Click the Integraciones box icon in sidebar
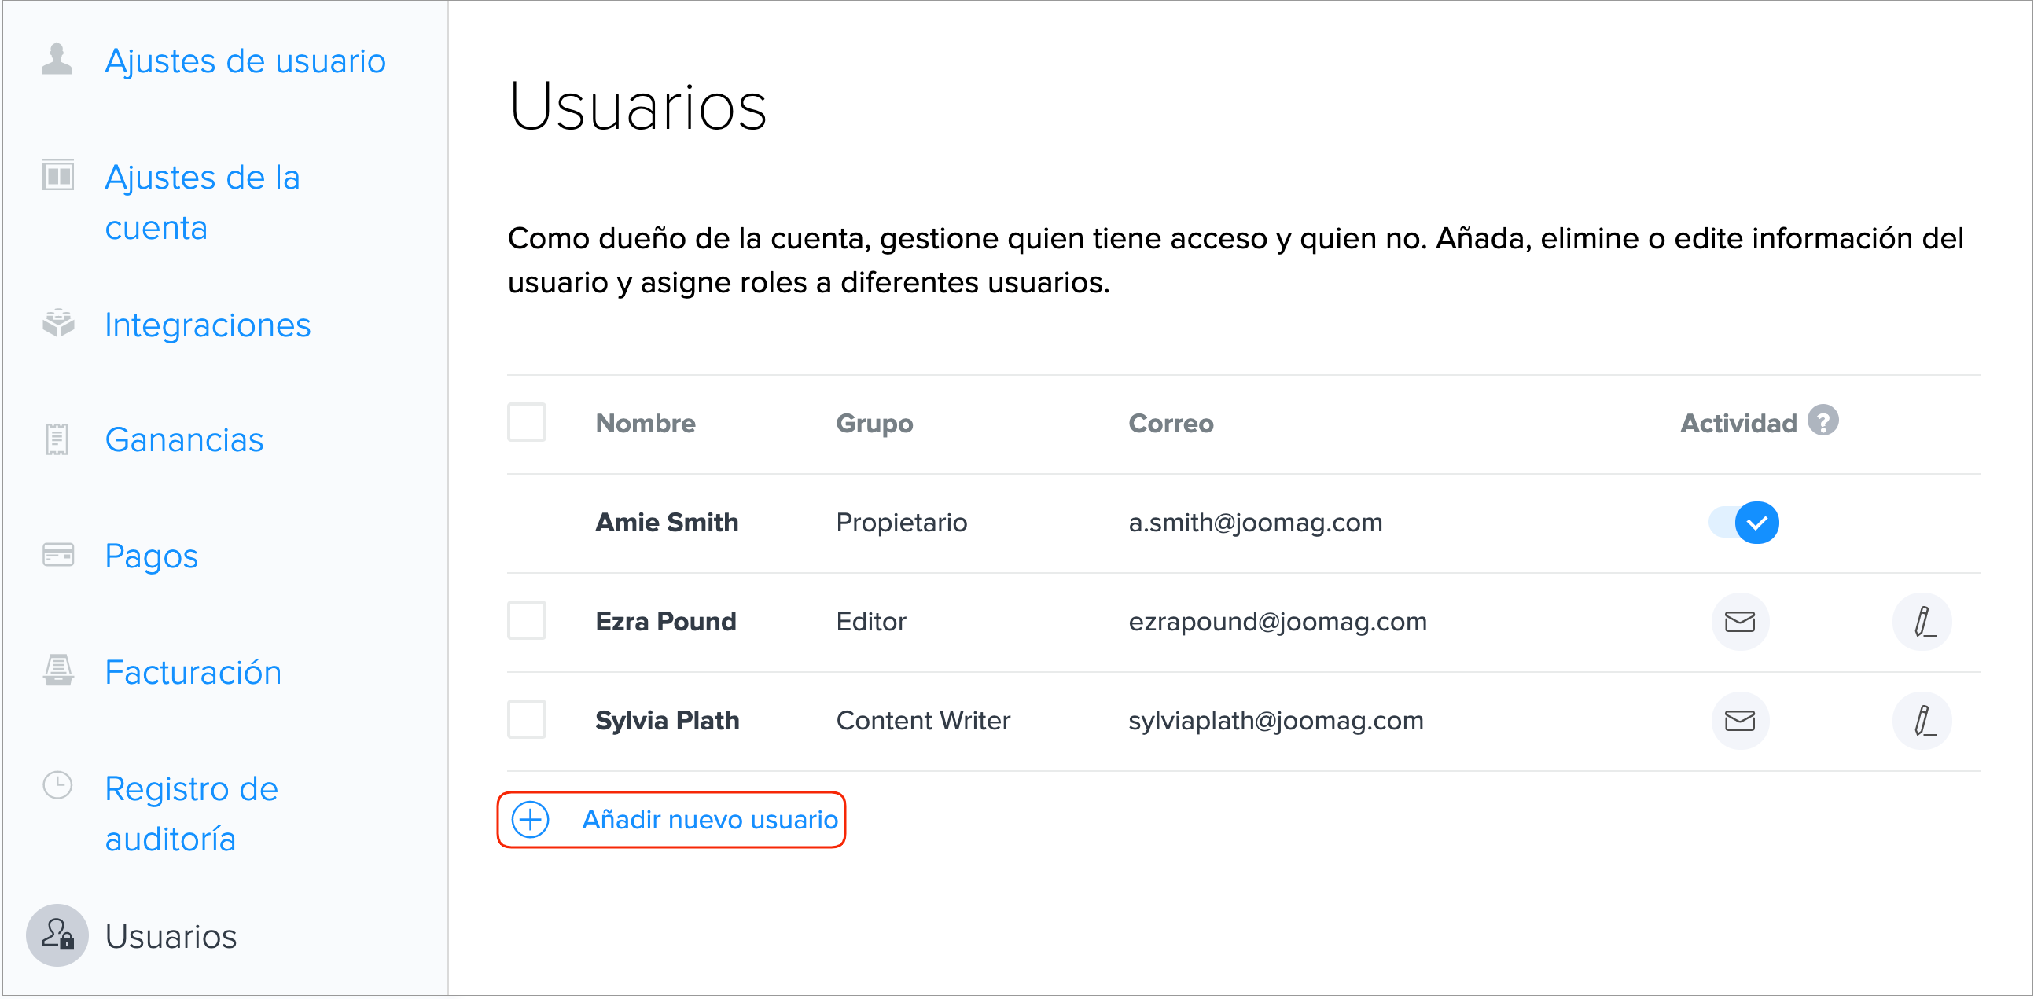2034x999 pixels. coord(57,324)
